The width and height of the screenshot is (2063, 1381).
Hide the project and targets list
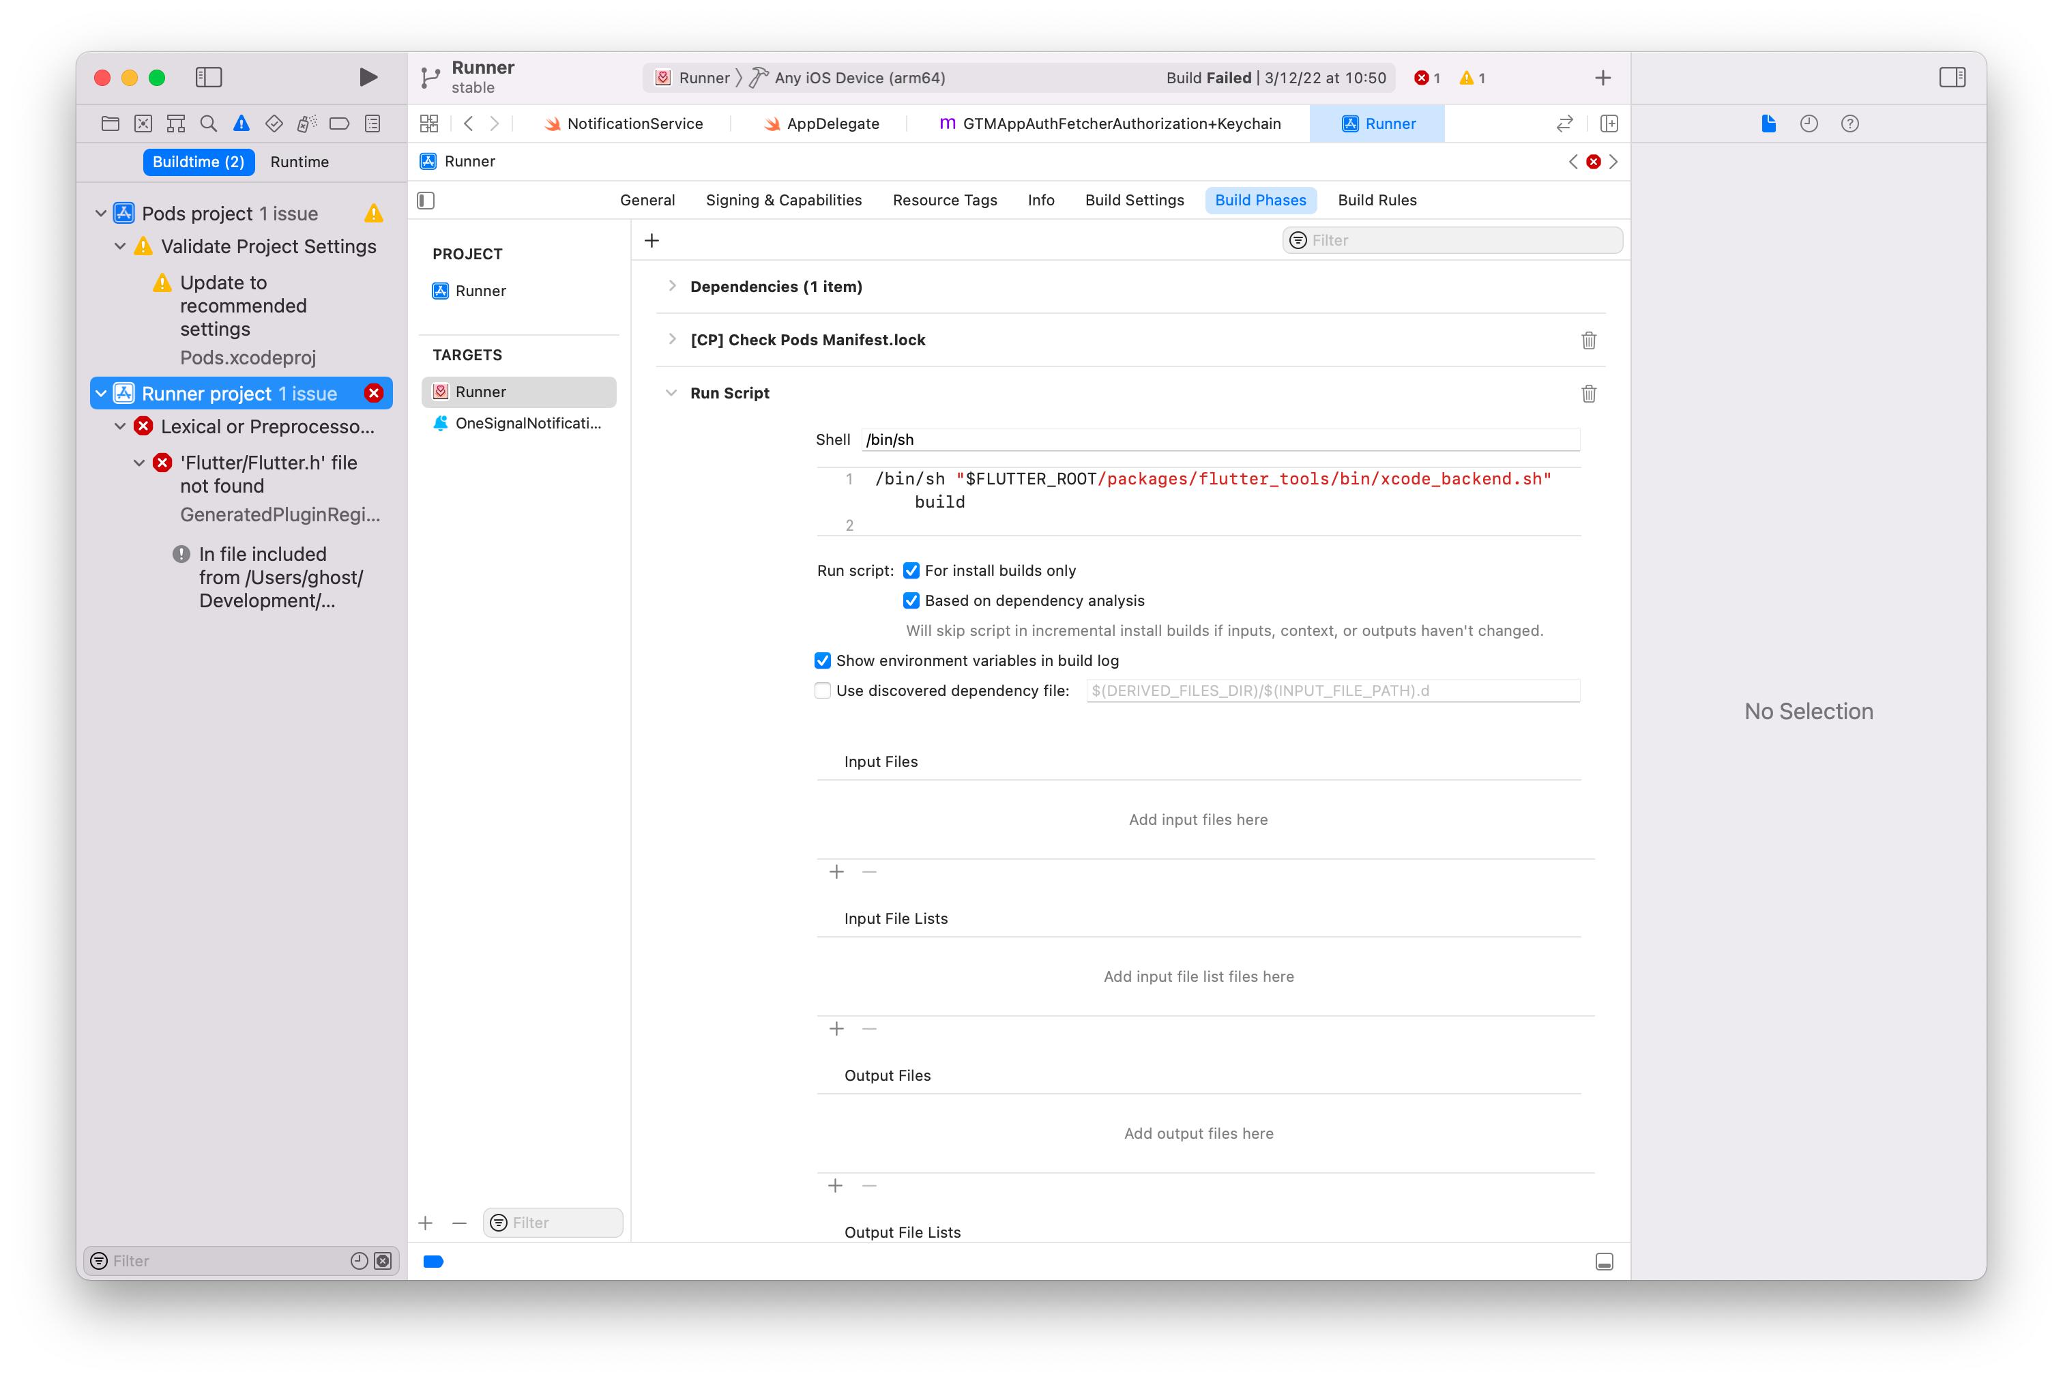pos(426,200)
